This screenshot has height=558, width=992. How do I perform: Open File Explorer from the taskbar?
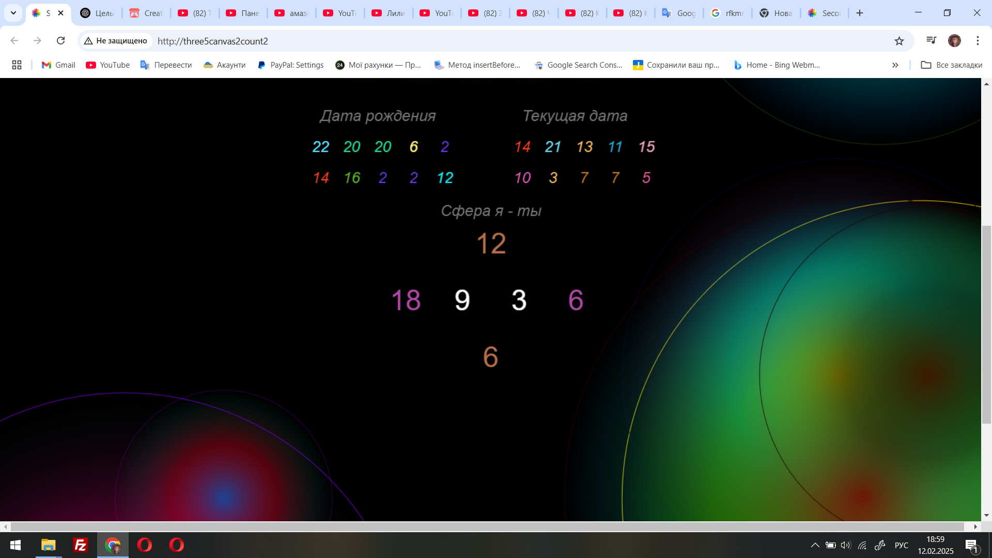[x=49, y=545]
